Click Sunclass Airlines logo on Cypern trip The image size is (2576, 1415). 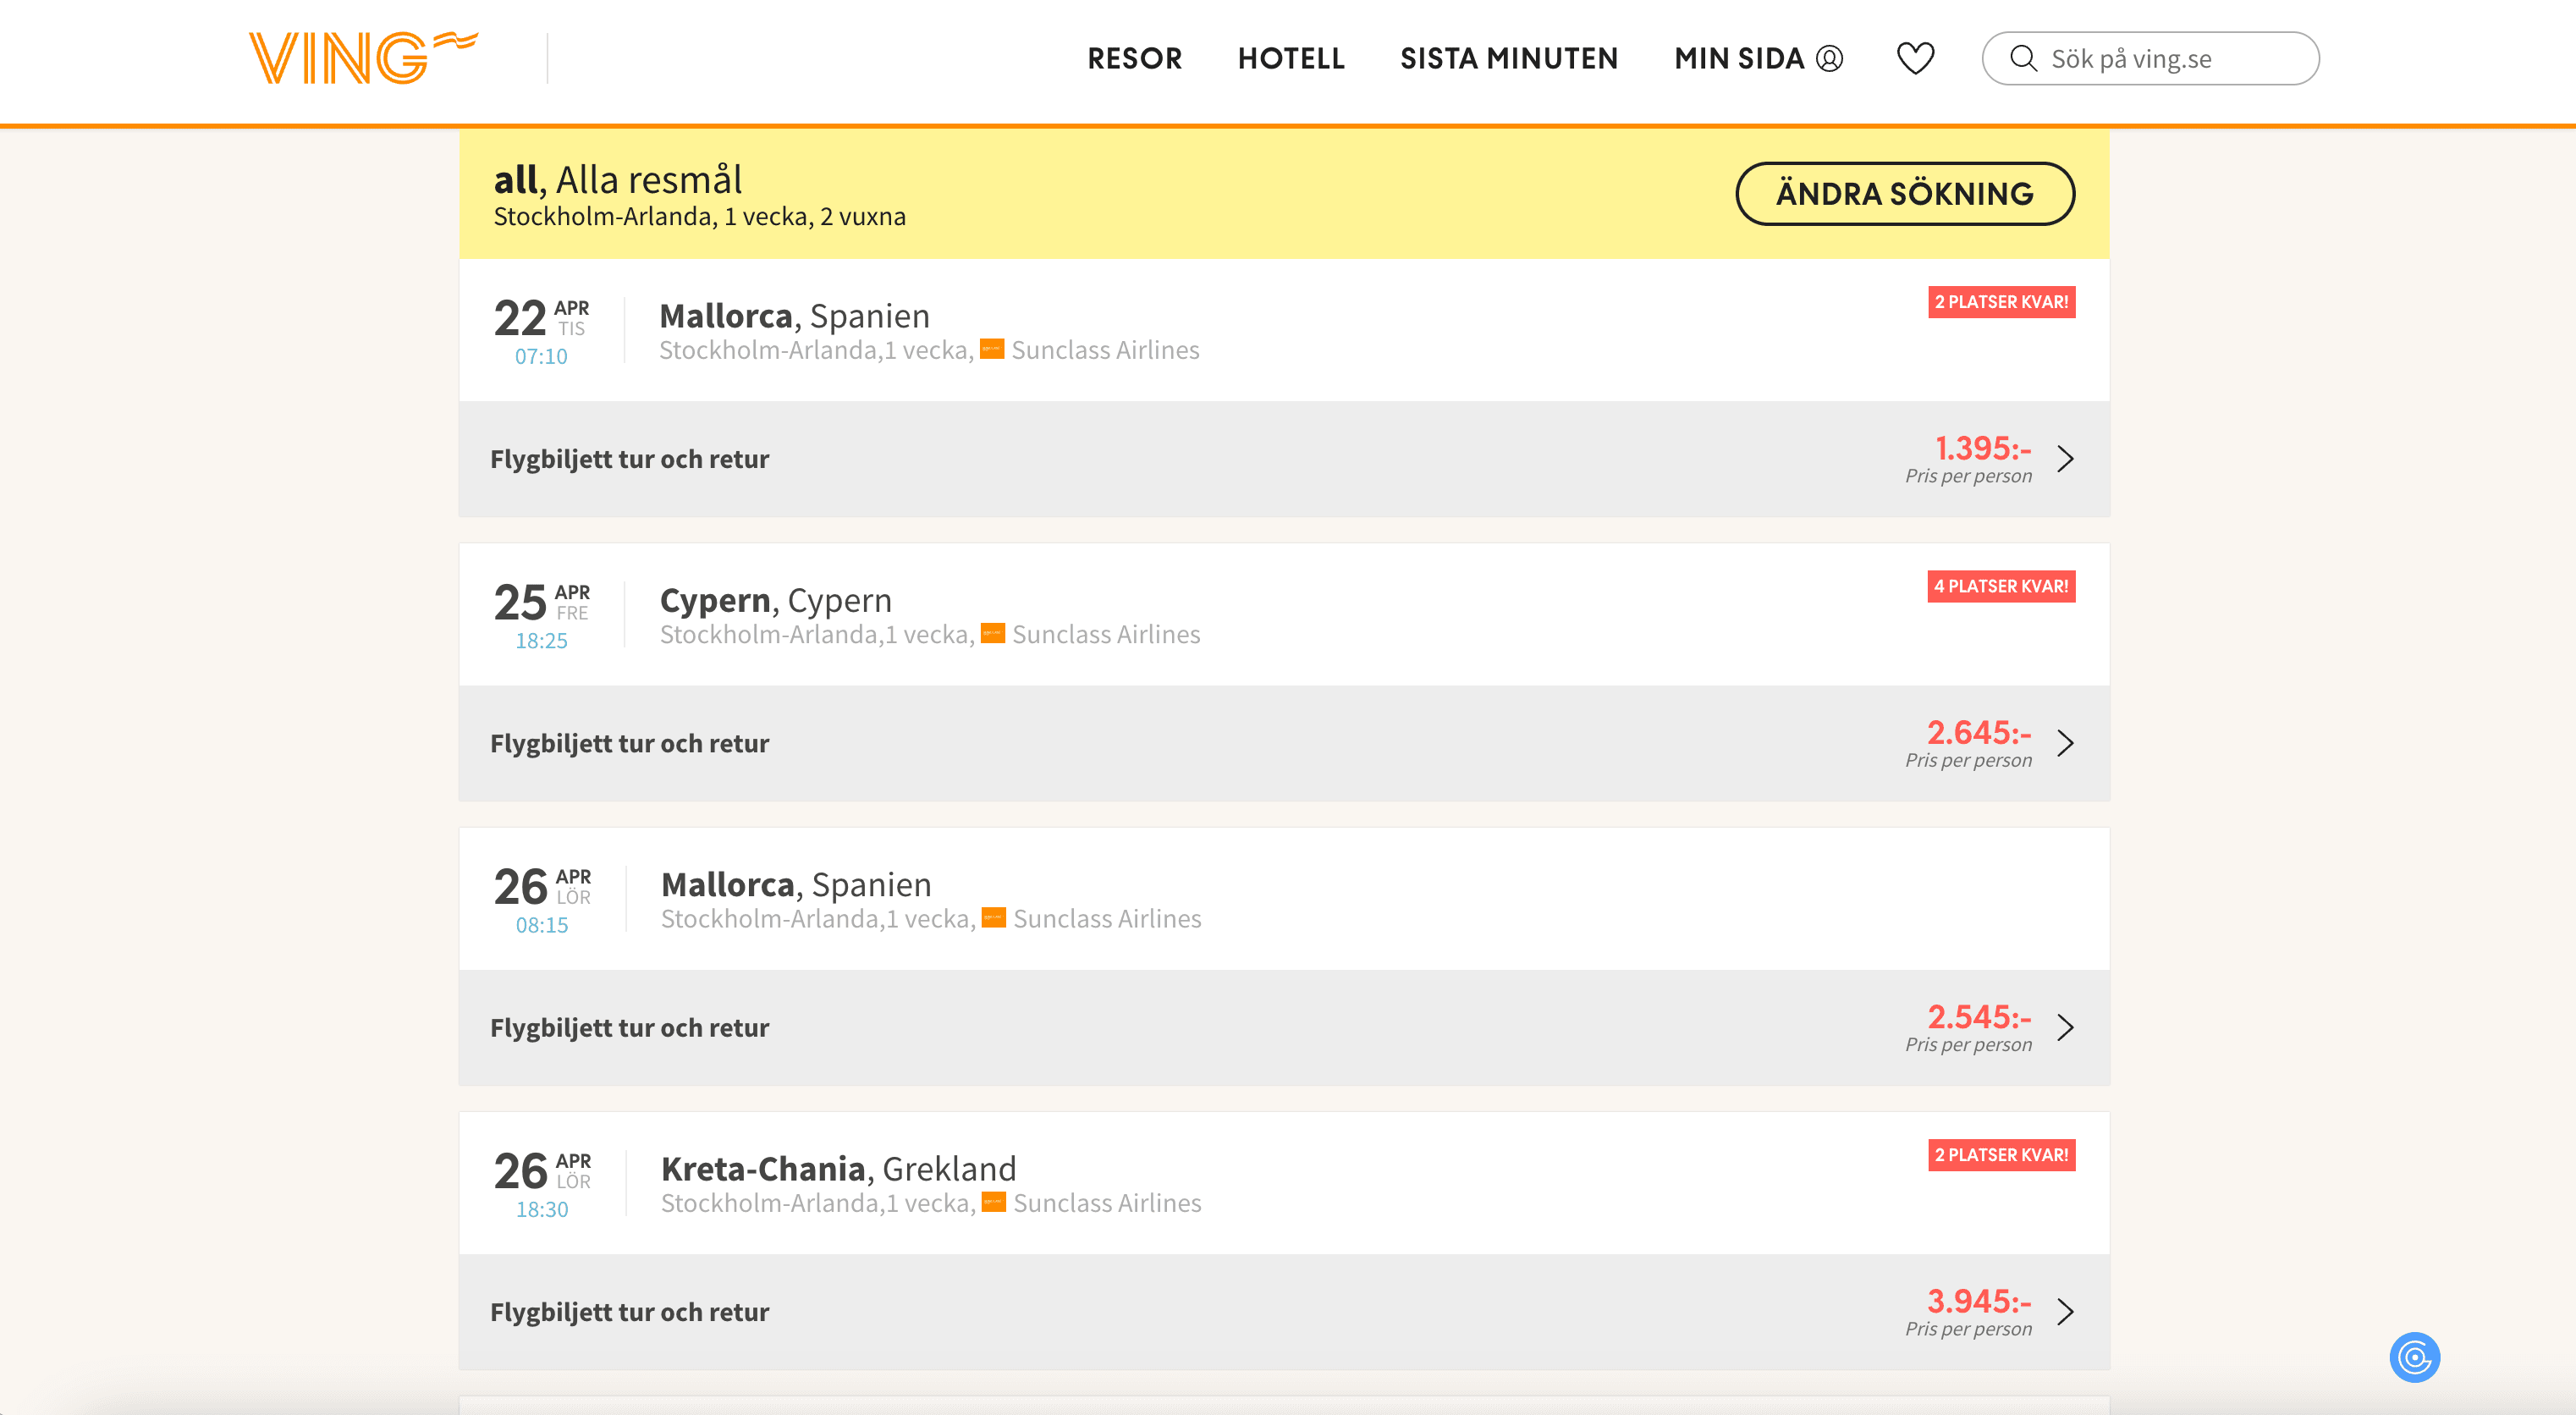(x=992, y=634)
